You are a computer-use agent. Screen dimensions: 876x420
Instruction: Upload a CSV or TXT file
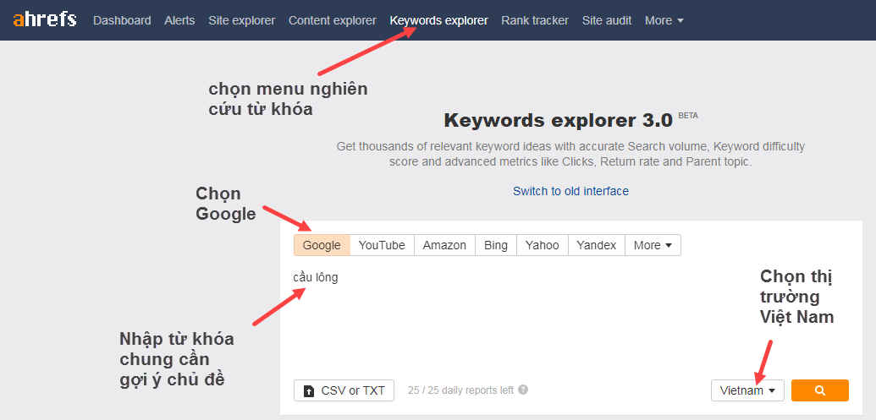[344, 390]
